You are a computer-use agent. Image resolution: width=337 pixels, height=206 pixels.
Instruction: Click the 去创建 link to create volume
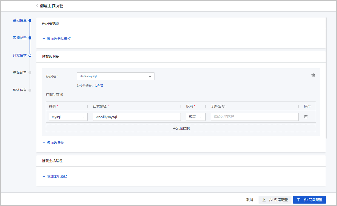99,85
